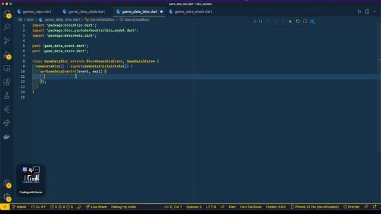Click lib in the breadcrumb

click(20, 20)
